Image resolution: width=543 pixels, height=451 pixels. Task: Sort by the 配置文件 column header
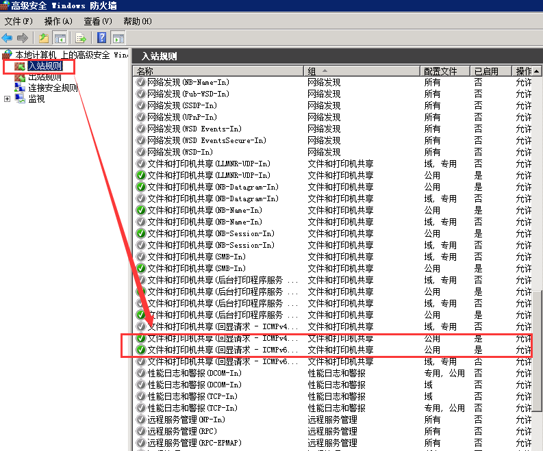(445, 71)
